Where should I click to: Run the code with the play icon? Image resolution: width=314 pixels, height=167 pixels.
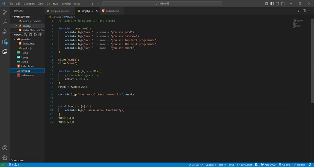coord(298,11)
